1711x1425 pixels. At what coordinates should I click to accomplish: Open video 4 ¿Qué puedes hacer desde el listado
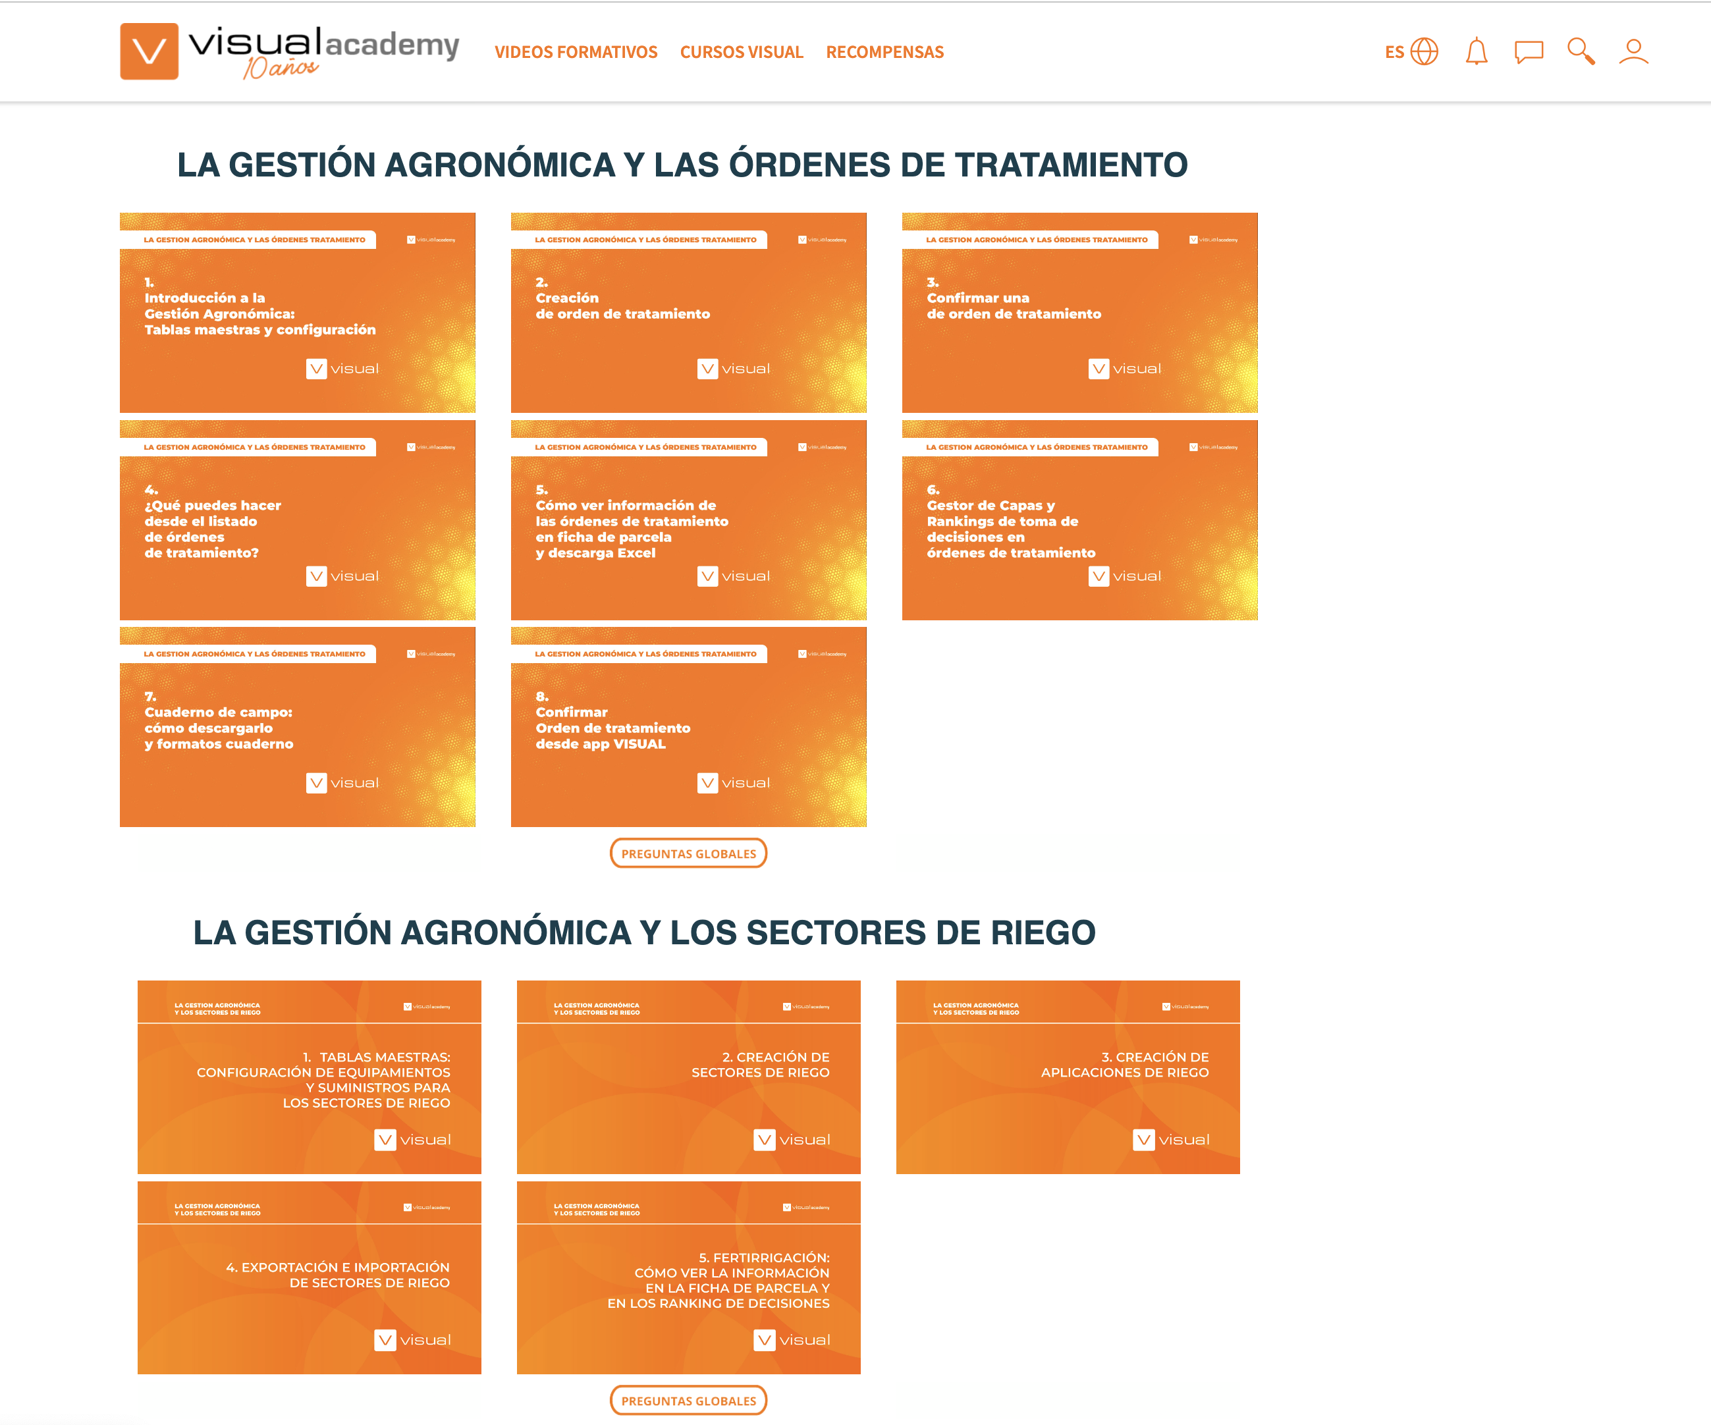pos(298,520)
